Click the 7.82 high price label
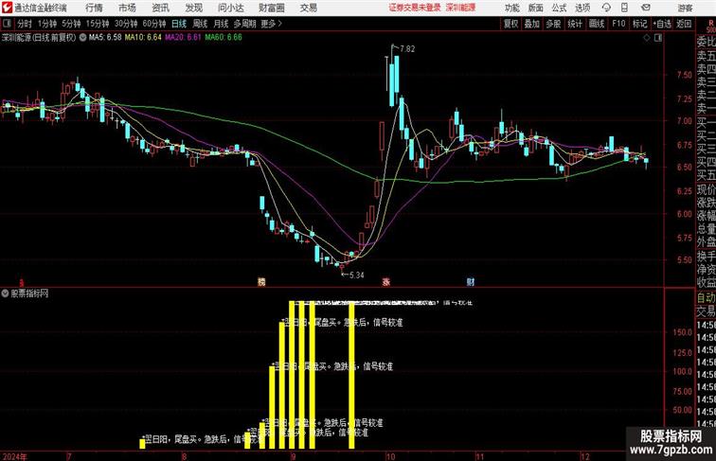This screenshot has width=716, height=461. pyautogui.click(x=407, y=49)
